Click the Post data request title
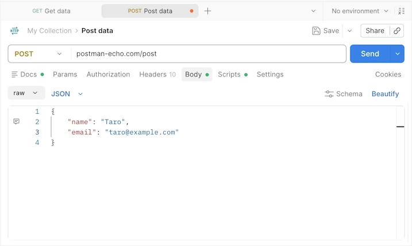 [97, 31]
